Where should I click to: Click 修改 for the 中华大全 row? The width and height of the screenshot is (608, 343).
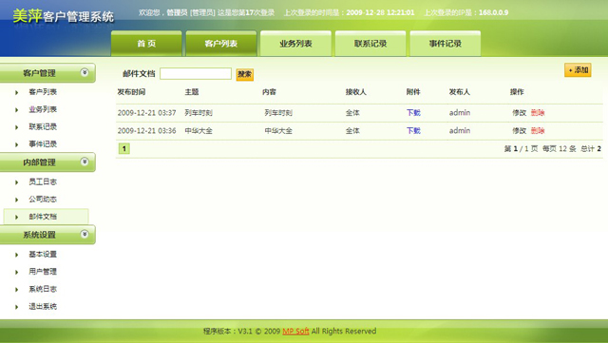[x=520, y=131]
